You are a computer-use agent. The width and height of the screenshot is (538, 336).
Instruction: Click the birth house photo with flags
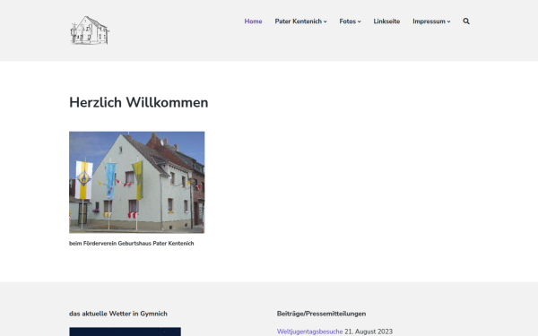coord(137,183)
